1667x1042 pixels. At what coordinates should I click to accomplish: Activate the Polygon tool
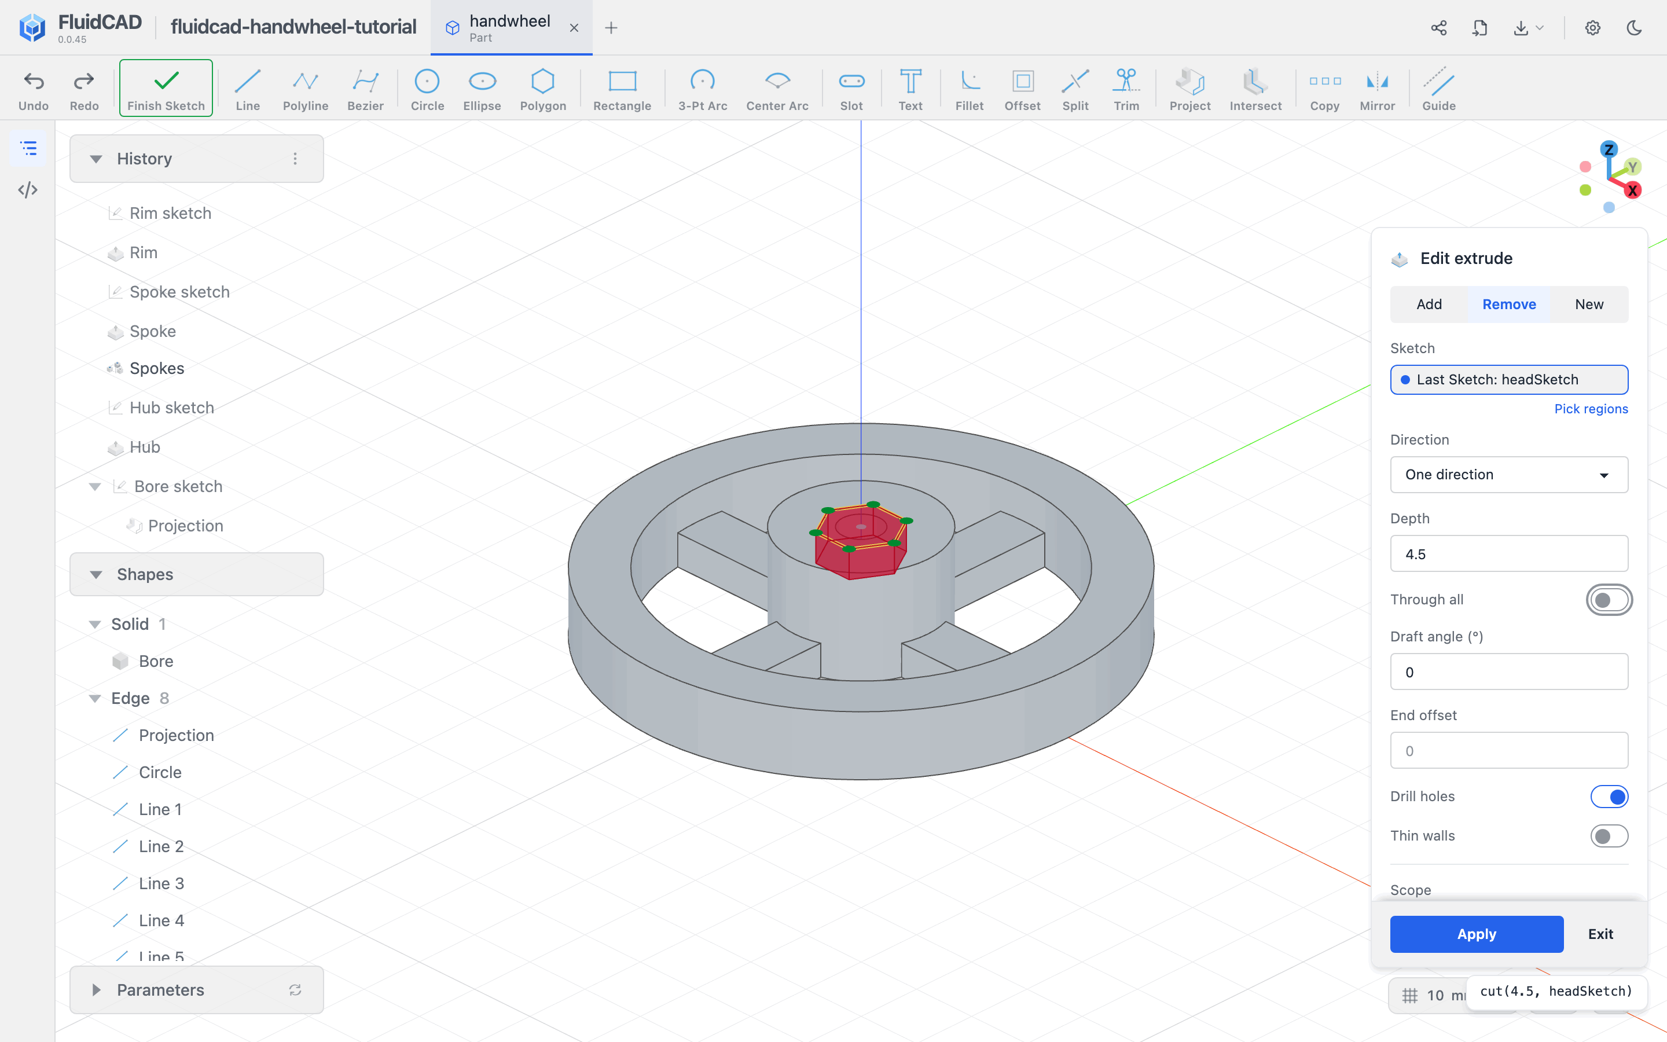click(543, 90)
